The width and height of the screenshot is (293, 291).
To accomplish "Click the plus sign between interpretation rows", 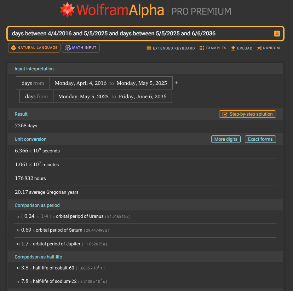I will tap(176, 83).
